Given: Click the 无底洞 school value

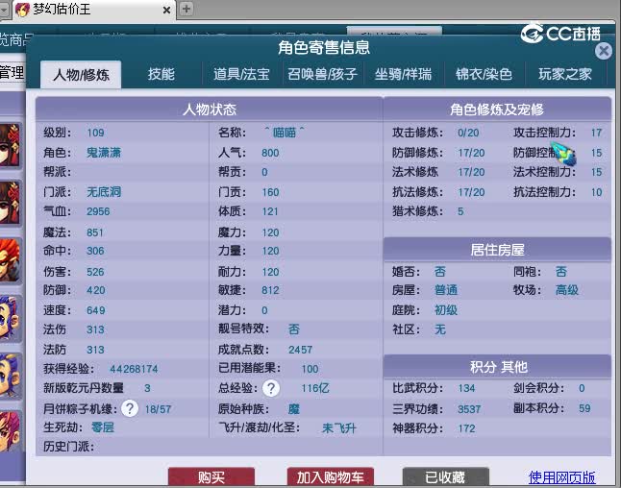Looking at the screenshot, I should coord(104,192).
